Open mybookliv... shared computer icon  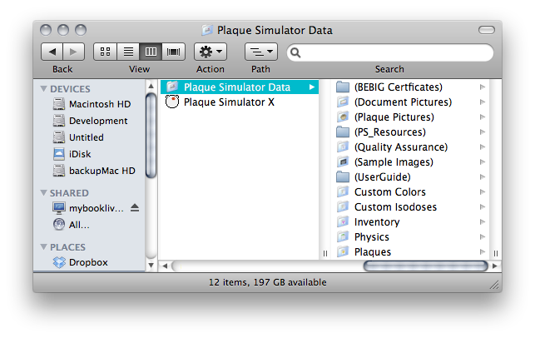click(59, 207)
